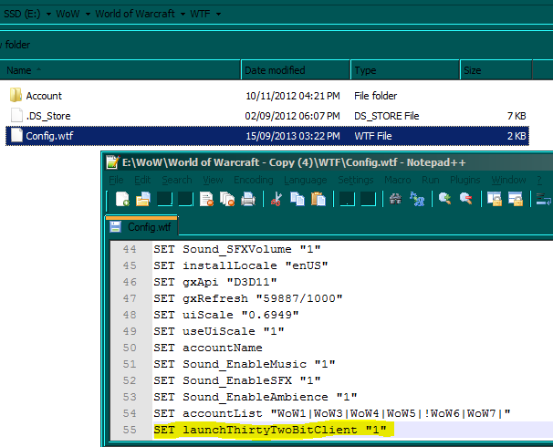The height and width of the screenshot is (447, 553).
Task: Click line number 44 in the margin
Action: [x=130, y=249]
